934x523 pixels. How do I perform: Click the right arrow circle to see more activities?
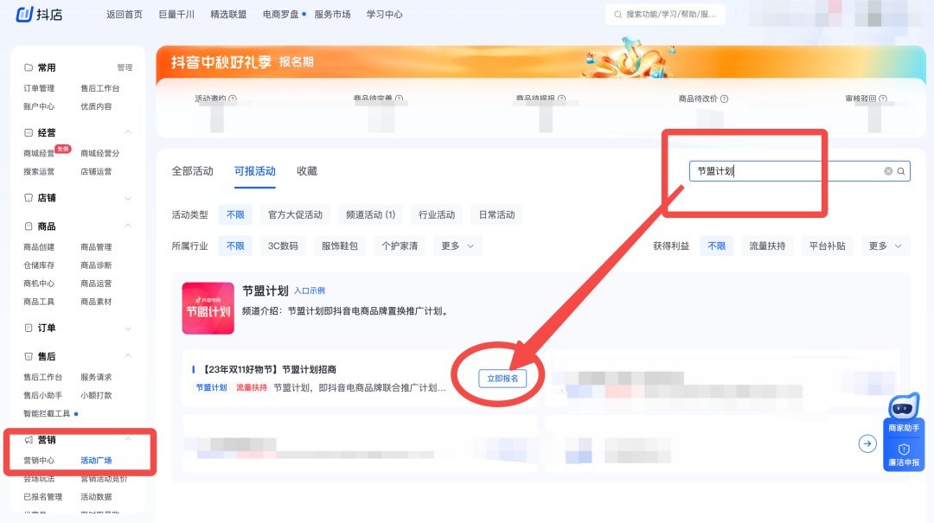click(x=867, y=443)
